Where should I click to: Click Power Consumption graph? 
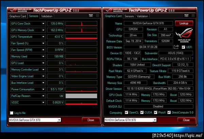tap(81, 89)
